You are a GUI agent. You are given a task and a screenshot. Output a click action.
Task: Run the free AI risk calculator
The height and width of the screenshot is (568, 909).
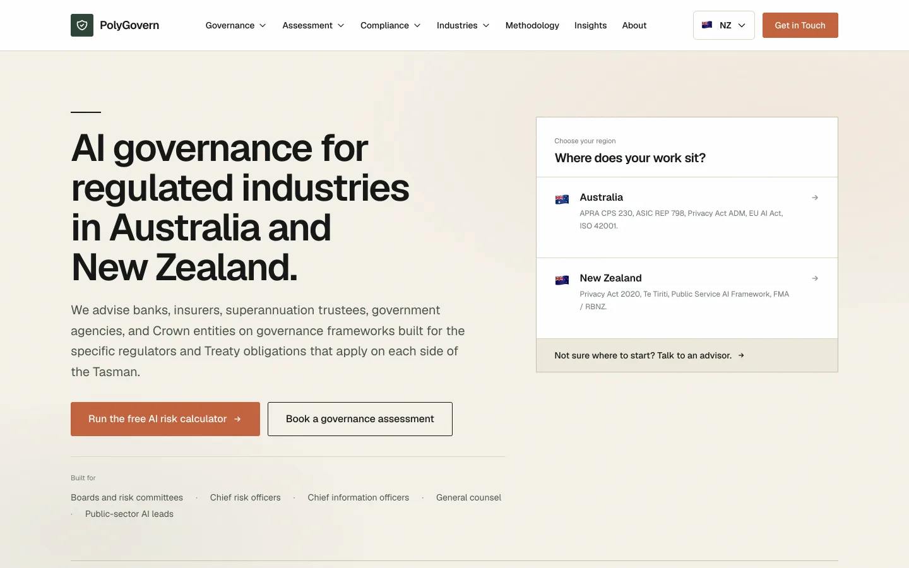click(165, 419)
